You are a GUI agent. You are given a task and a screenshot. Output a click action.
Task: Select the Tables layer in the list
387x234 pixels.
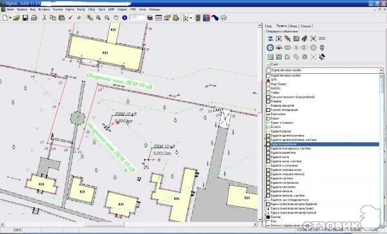click(x=323, y=93)
